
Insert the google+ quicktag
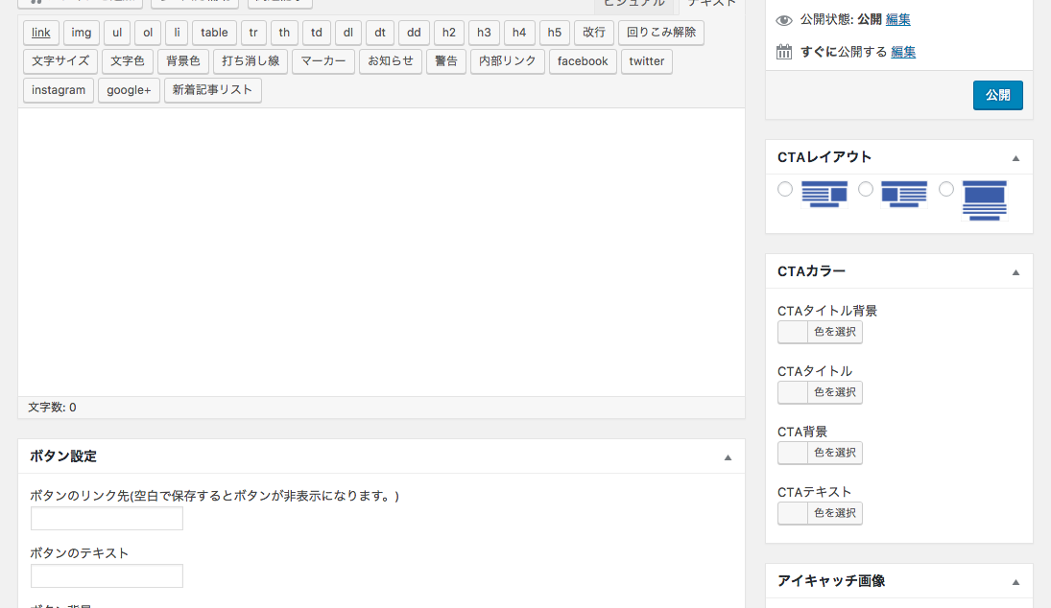click(129, 90)
